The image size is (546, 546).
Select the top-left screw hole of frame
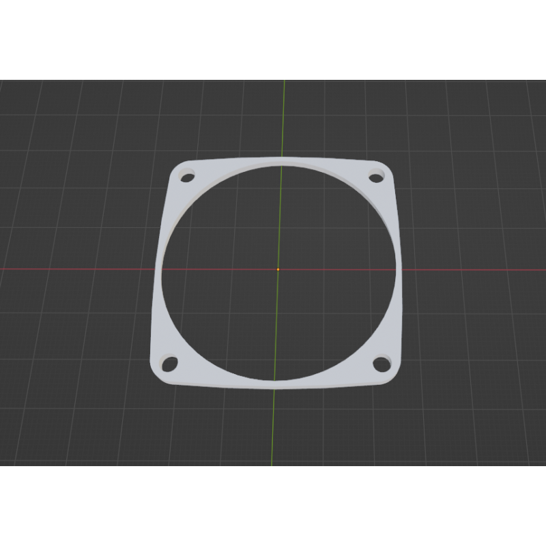[x=186, y=178]
